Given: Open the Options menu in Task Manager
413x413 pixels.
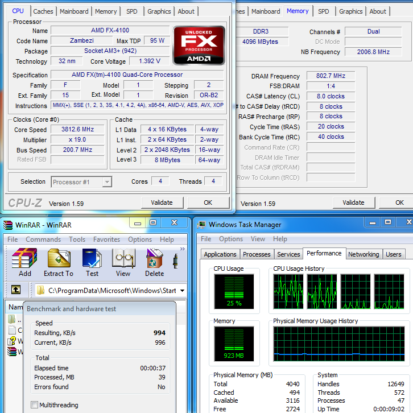Looking at the screenshot, I should point(230,239).
